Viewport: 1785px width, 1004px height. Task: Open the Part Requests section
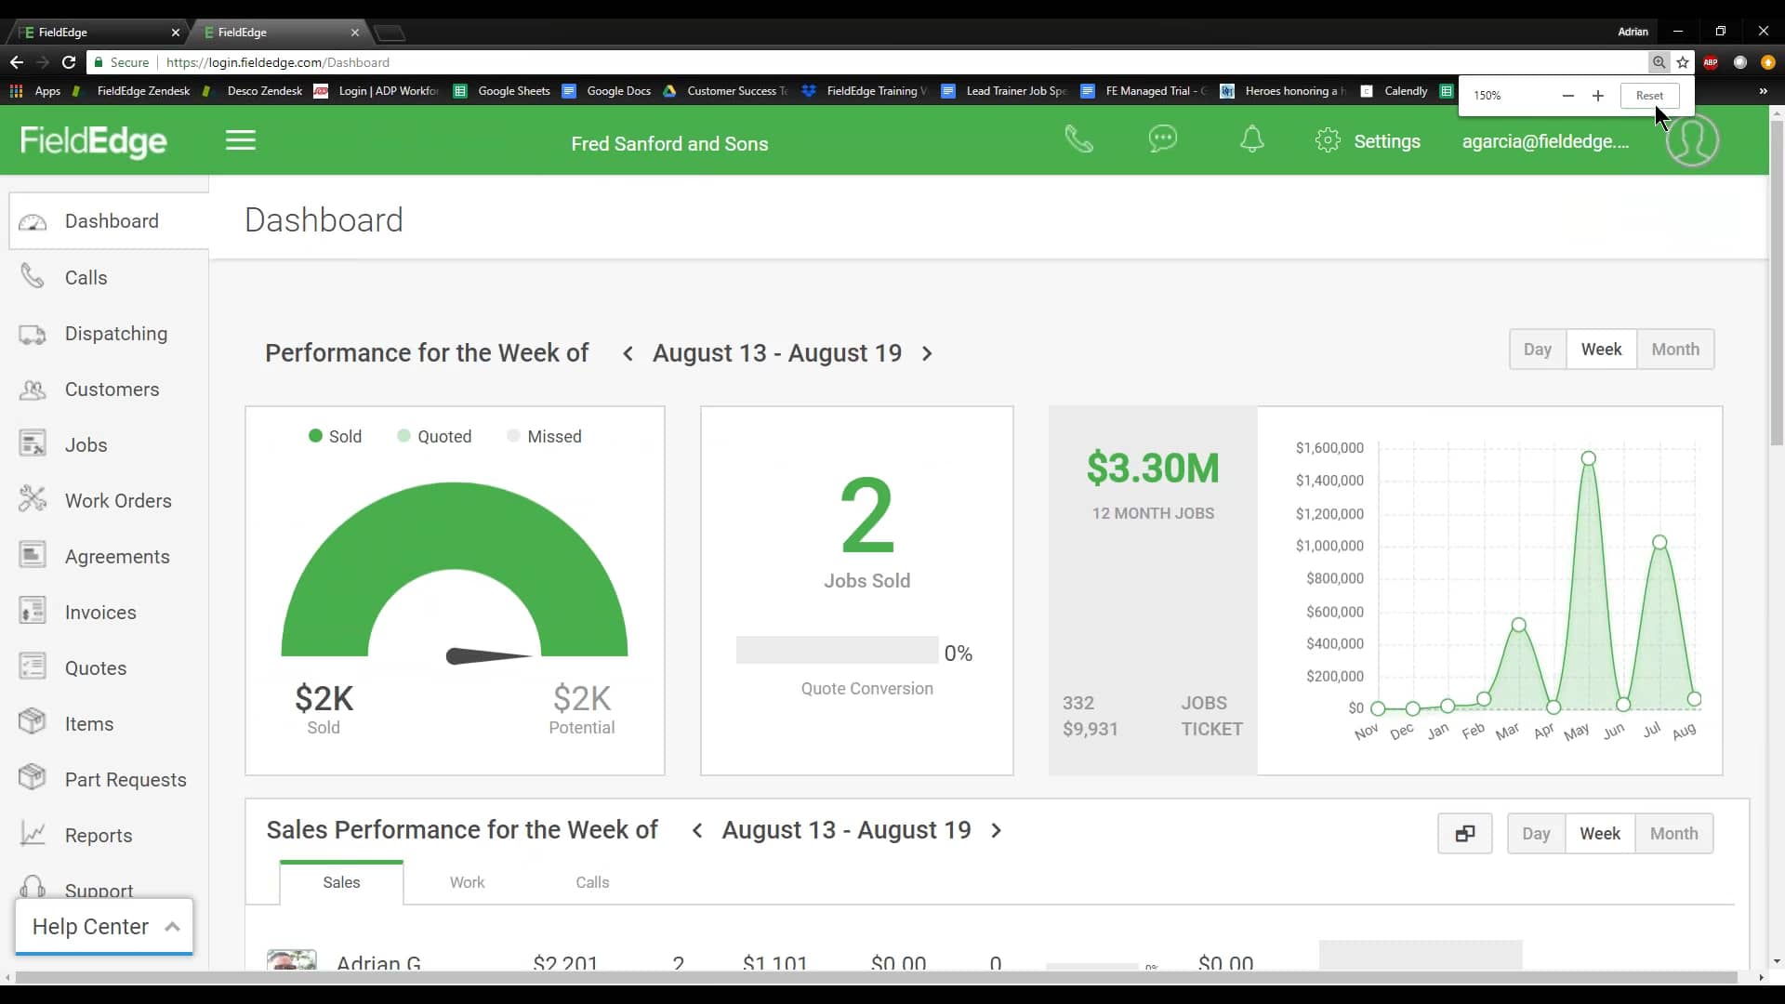(126, 779)
